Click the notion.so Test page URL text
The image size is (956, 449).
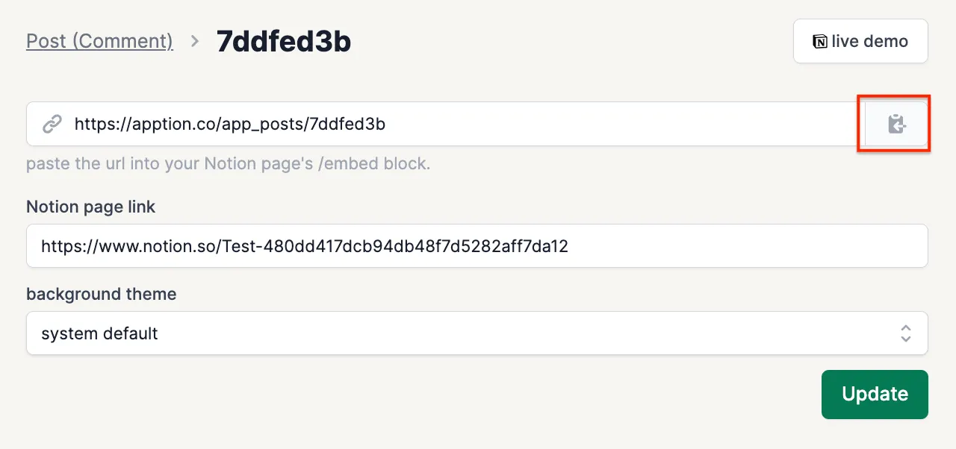pos(305,246)
